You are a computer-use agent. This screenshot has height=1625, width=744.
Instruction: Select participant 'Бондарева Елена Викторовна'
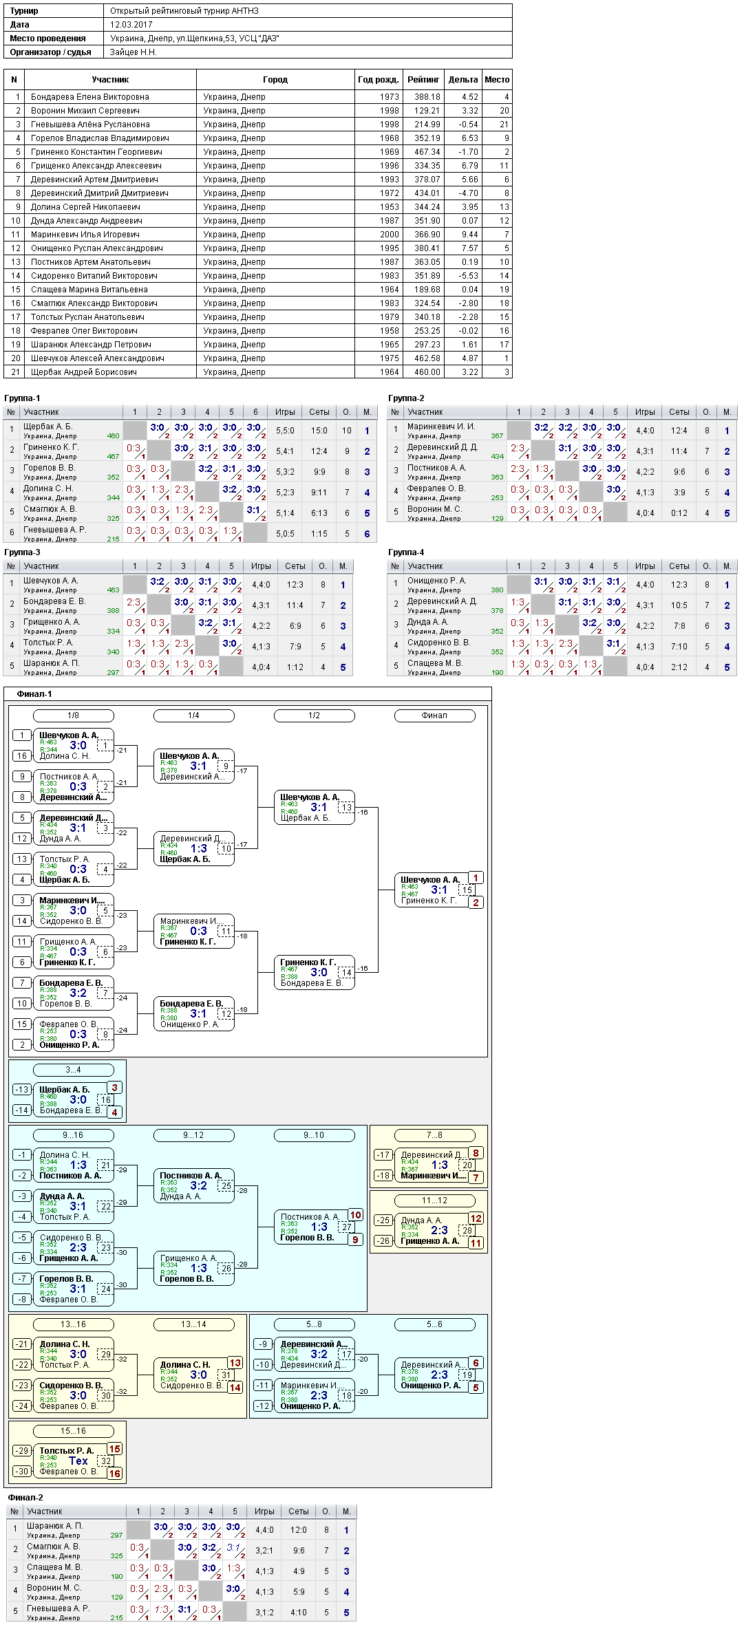[x=90, y=97]
